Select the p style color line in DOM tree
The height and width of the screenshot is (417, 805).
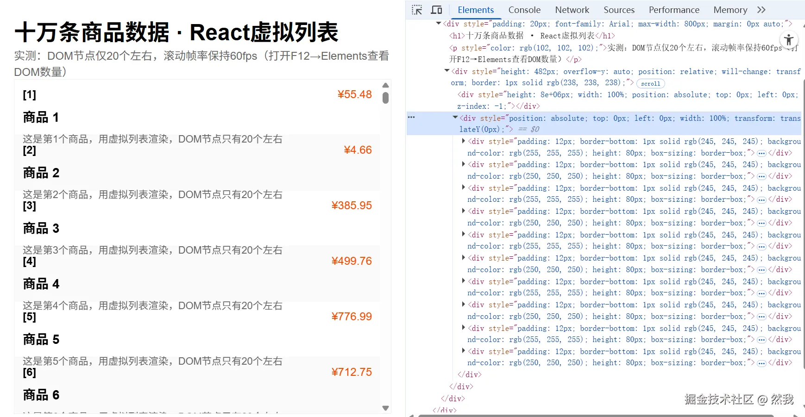pos(623,54)
